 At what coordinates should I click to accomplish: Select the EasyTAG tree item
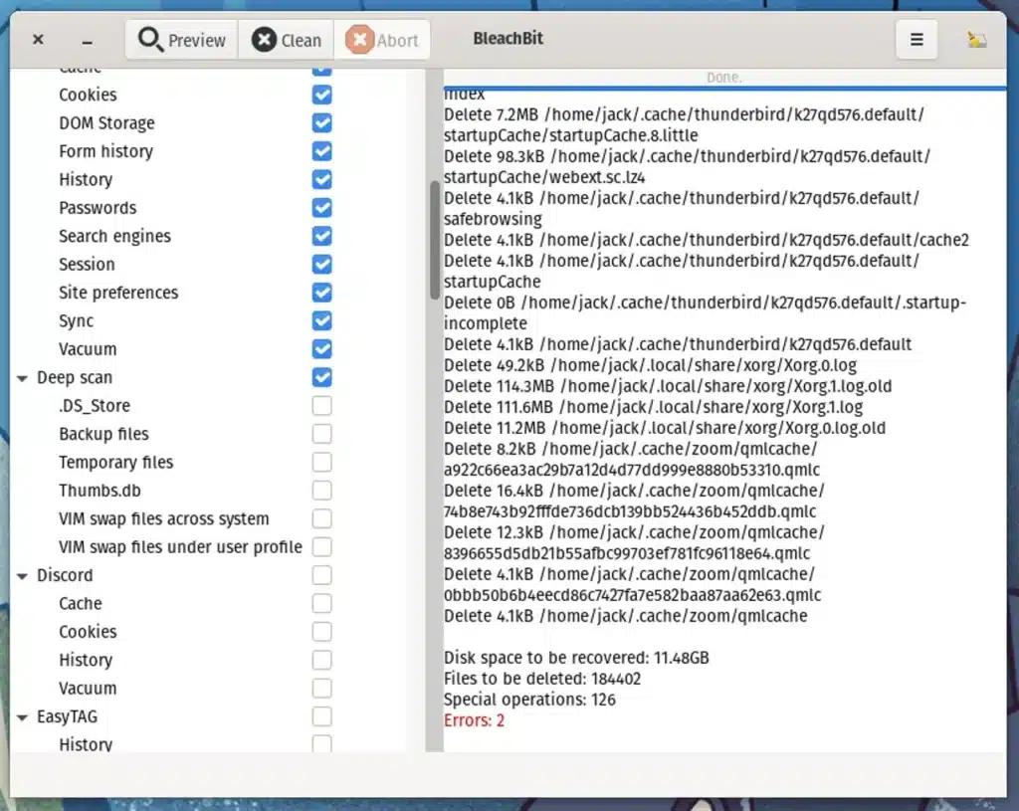[67, 716]
